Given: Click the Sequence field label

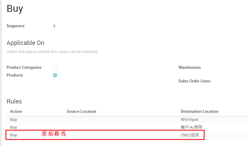Looking at the screenshot, I should pyautogui.click(x=16, y=26).
